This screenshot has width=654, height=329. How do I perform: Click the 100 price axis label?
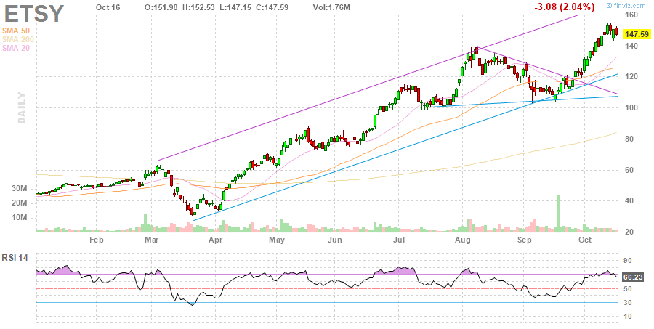(630, 108)
